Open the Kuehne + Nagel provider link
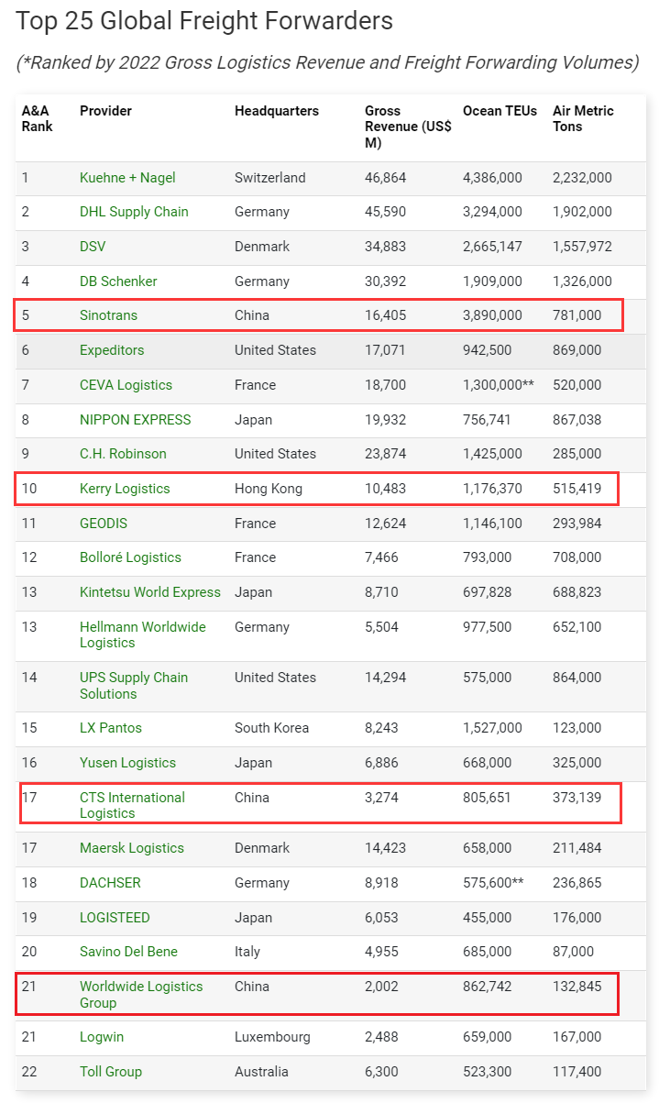 click(127, 178)
